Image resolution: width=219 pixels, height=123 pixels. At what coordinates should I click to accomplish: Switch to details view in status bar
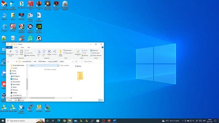tap(100, 100)
